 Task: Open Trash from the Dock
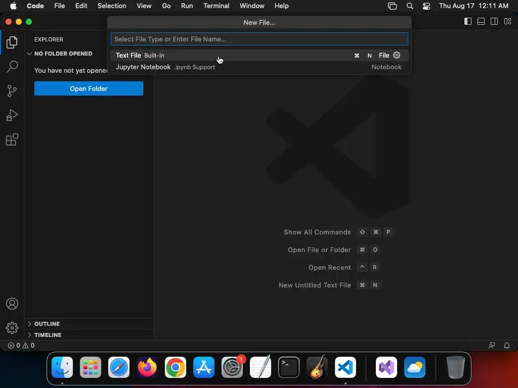coord(456,367)
